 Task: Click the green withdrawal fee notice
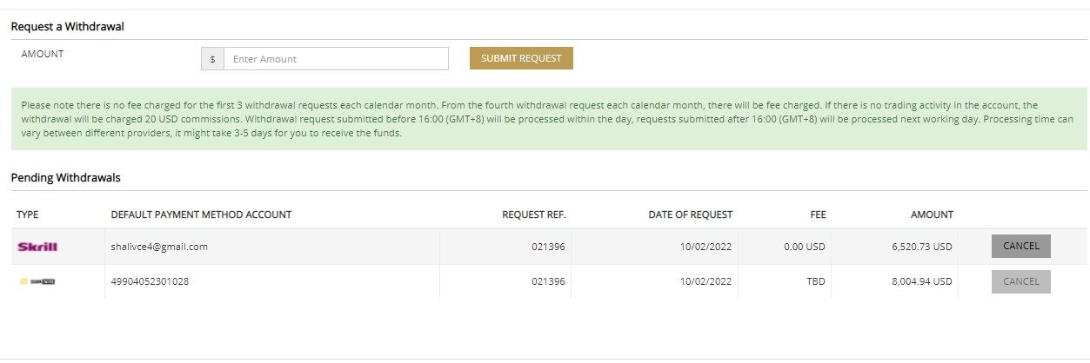pos(548,119)
